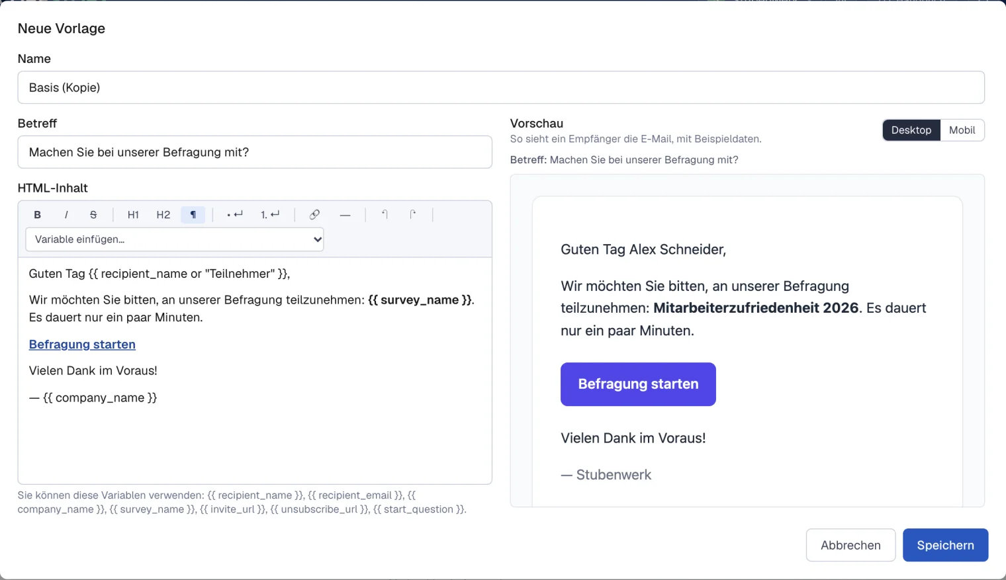Click the 'Befragung starten' preview button
The height and width of the screenshot is (580, 1006).
pos(638,384)
